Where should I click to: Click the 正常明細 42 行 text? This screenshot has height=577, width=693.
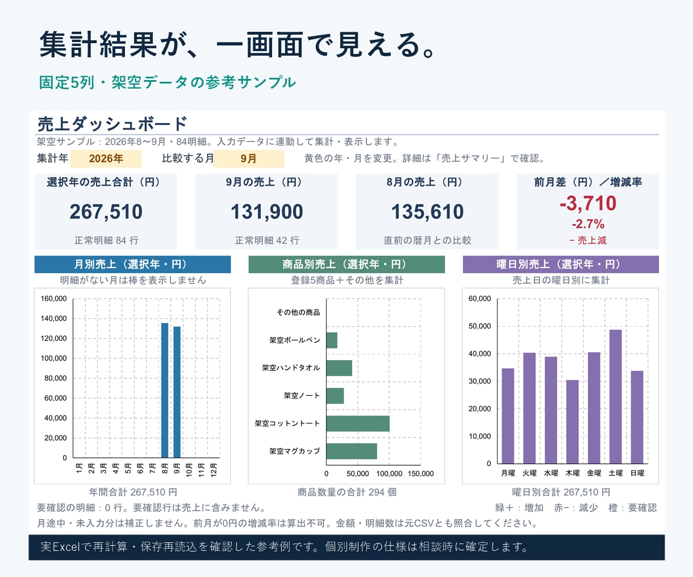point(267,240)
